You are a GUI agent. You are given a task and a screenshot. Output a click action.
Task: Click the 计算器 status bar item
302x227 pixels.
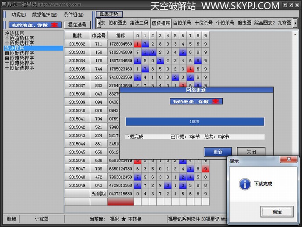(42, 219)
